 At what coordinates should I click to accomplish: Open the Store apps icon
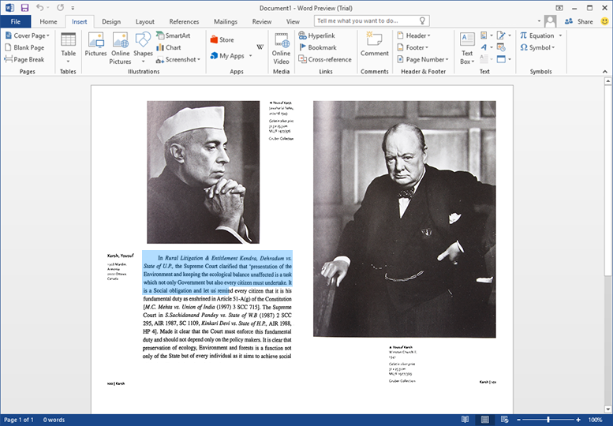(222, 39)
